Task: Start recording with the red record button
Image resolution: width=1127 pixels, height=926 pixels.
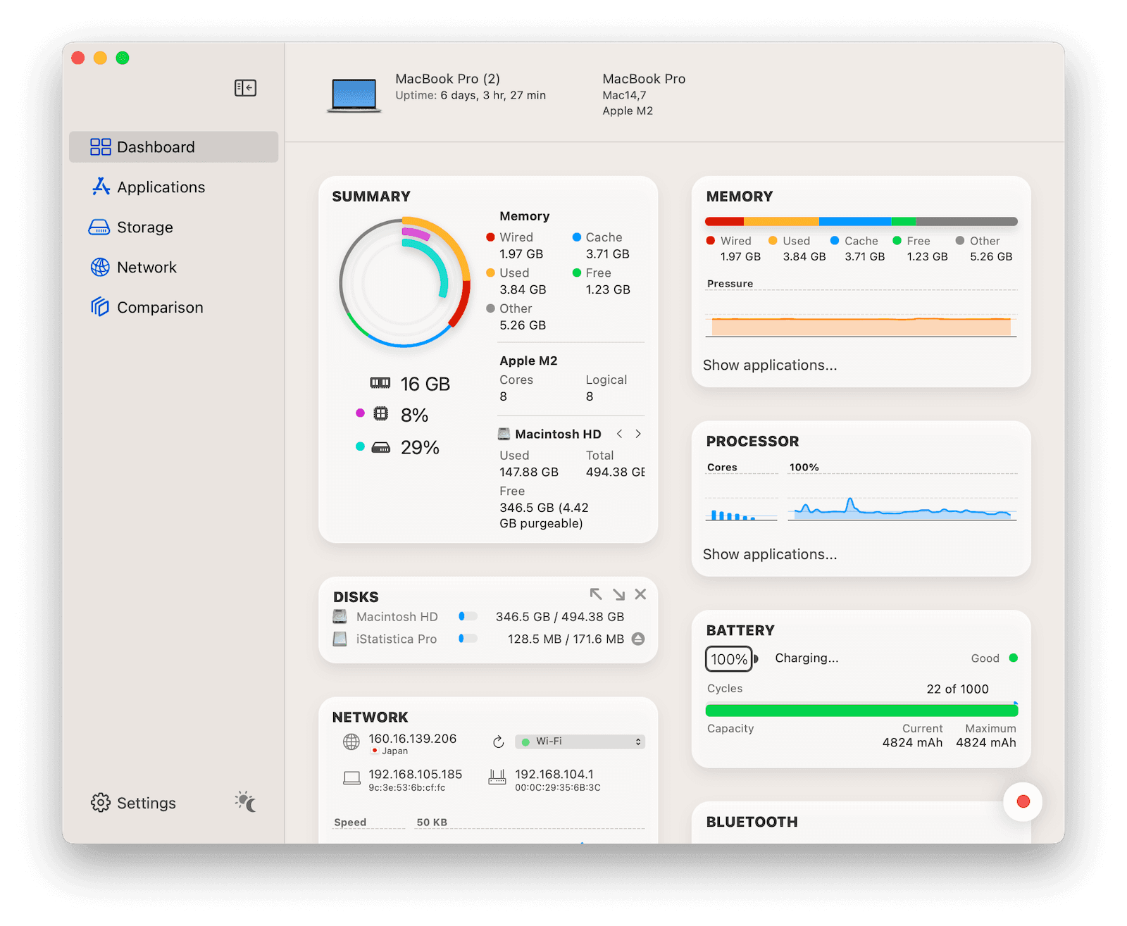Action: pos(1022,801)
